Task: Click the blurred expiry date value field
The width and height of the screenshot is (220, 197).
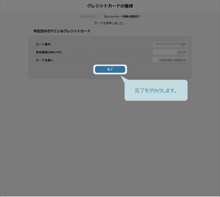Action: (x=170, y=52)
